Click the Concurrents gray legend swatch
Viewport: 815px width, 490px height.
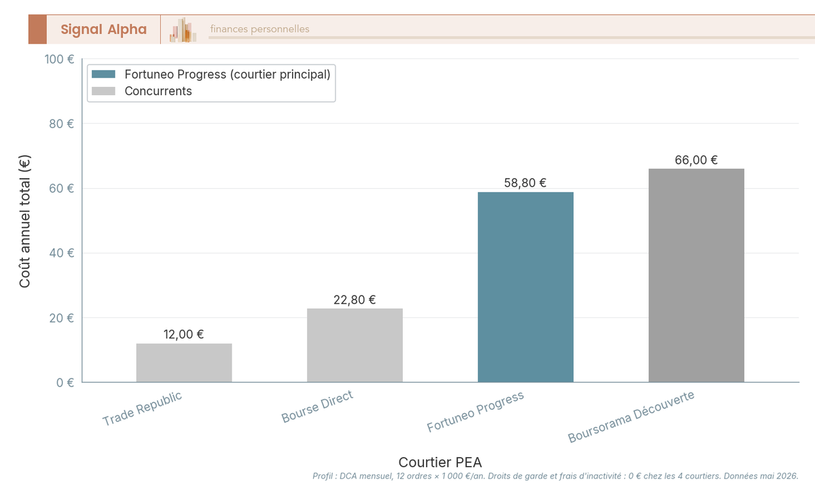pyautogui.click(x=104, y=91)
